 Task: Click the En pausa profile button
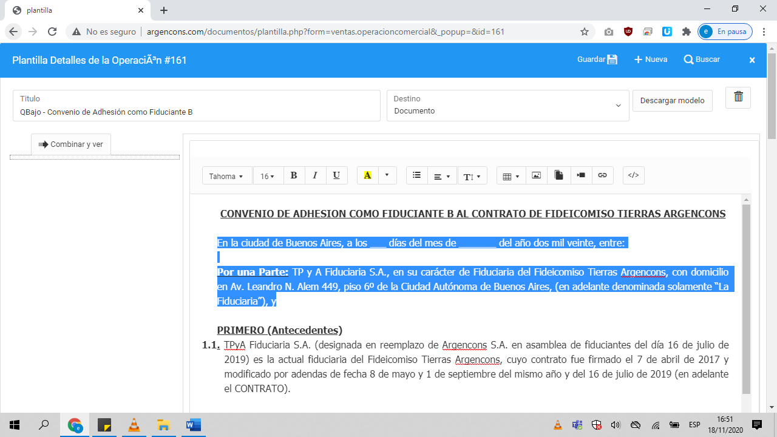725,32
